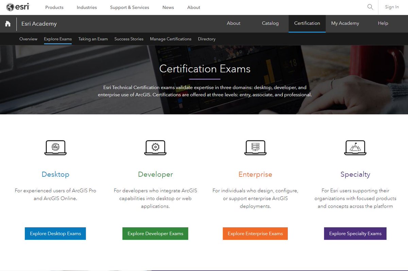This screenshot has height=271, width=408.
Task: Open the search magnifier icon
Action: [x=370, y=7]
